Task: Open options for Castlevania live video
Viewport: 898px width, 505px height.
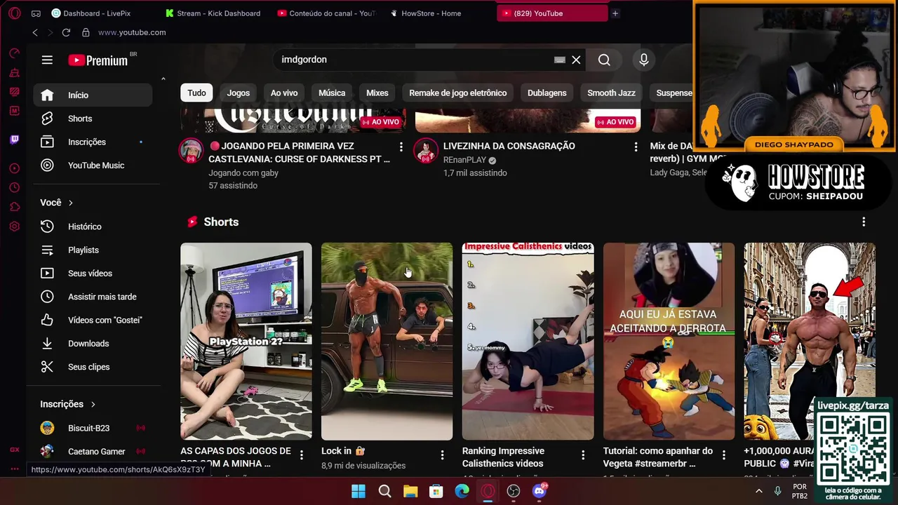Action: click(x=401, y=147)
